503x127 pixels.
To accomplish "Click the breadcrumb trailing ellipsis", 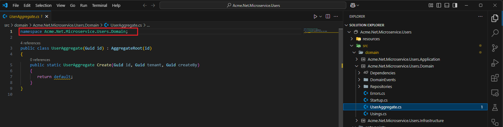I will pos(148,25).
